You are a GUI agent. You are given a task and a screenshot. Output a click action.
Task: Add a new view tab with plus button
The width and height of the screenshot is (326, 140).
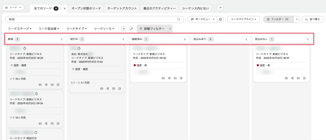pyautogui.click(x=220, y=8)
